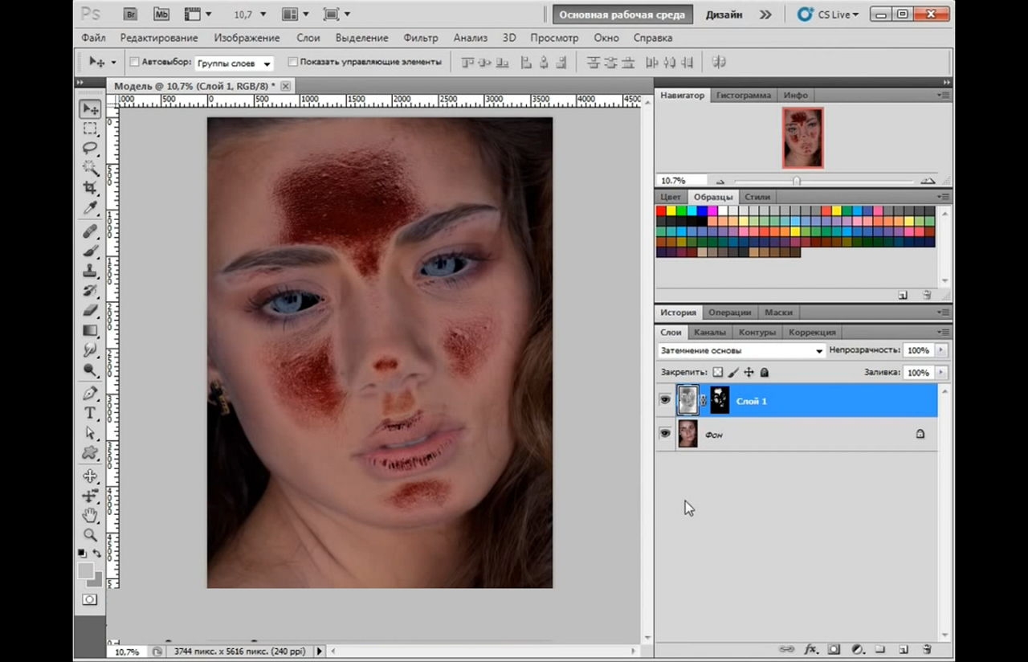Enable the Автовыбор checkbox
The image size is (1028, 662).
134,62
